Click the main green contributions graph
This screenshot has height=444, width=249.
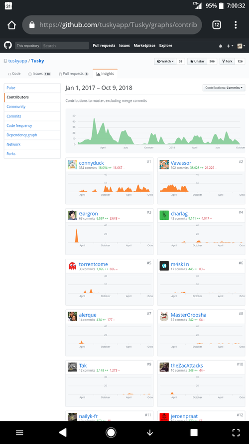[x=155, y=130]
